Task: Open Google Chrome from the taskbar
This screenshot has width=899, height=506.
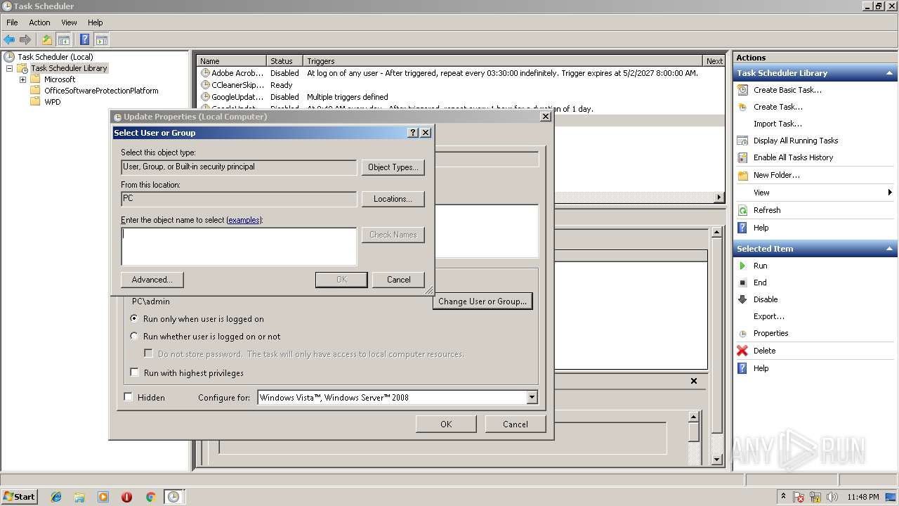Action: click(150, 497)
